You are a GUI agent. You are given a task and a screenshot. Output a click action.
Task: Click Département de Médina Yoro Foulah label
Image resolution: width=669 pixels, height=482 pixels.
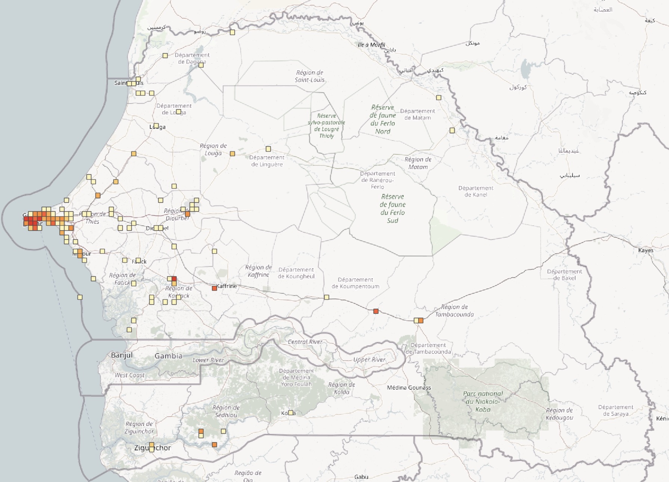coord(296,377)
